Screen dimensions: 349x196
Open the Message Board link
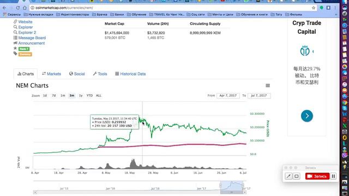click(x=32, y=38)
